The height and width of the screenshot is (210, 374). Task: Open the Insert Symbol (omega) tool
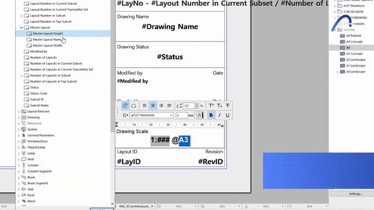tap(134, 106)
